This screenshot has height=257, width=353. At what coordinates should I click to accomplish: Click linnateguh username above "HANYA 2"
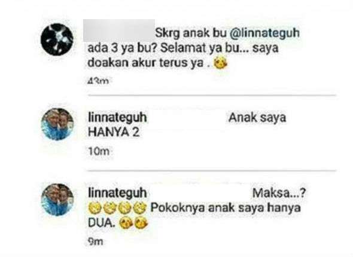(x=117, y=118)
